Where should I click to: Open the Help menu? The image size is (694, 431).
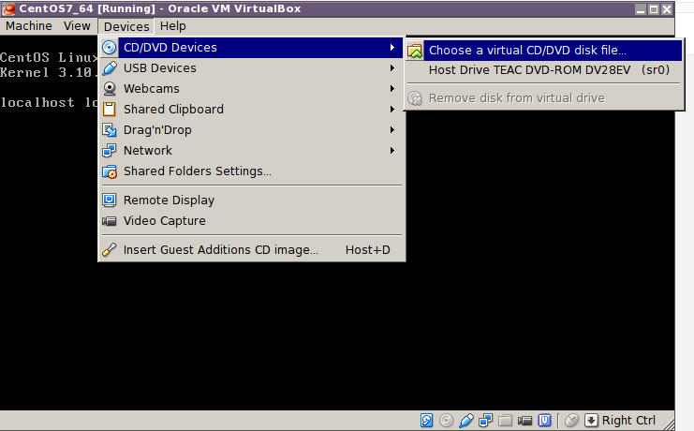pos(173,26)
